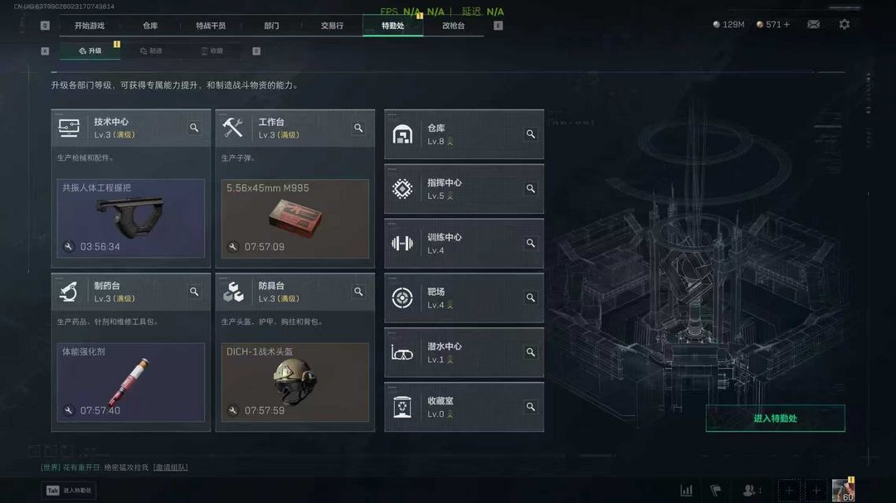The height and width of the screenshot is (503, 896).
Task: Click the 邀请组队 link in chat
Action: point(170,467)
